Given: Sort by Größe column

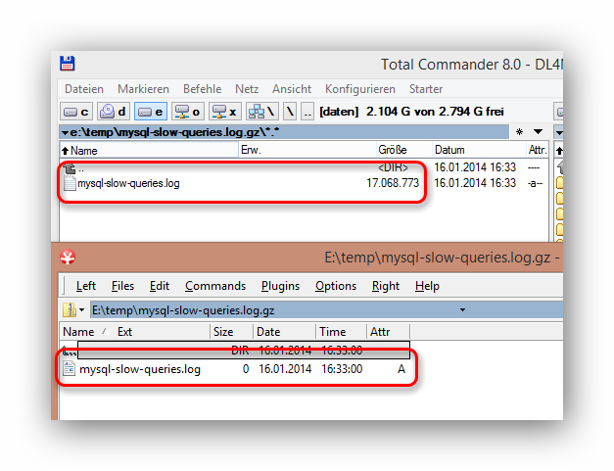Looking at the screenshot, I should tap(404, 151).
